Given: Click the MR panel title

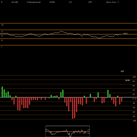Looking at the screenshot, I should point(122,71).
